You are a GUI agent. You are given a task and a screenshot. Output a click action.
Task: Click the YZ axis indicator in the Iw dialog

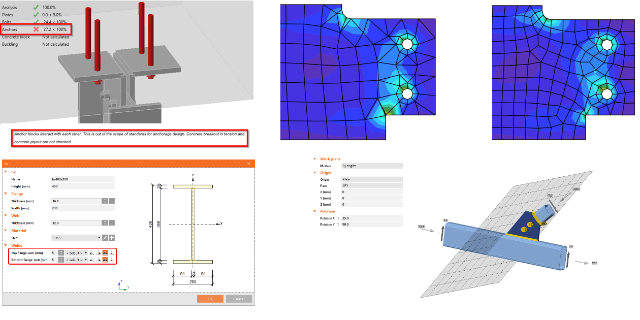pyautogui.click(x=124, y=285)
